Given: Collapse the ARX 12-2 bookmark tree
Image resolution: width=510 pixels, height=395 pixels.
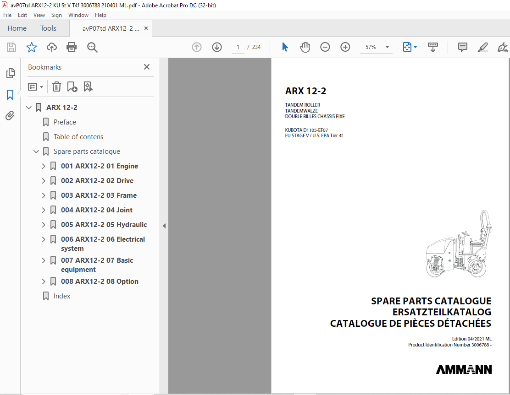Looking at the screenshot, I should coord(28,108).
